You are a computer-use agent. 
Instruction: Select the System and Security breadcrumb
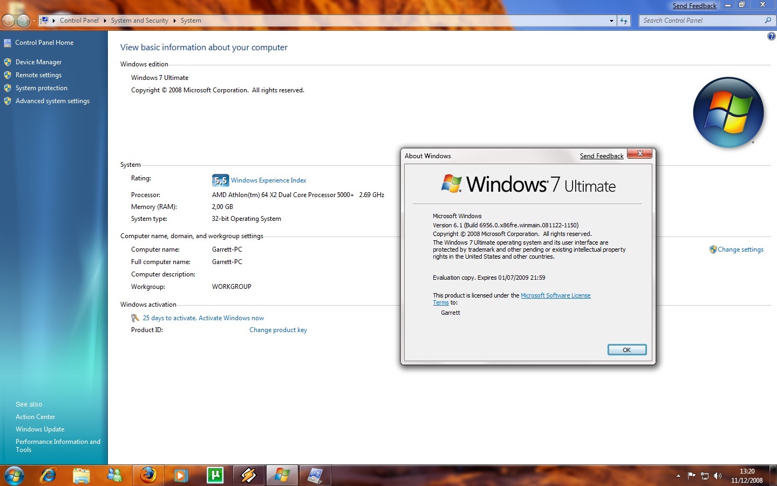(140, 21)
